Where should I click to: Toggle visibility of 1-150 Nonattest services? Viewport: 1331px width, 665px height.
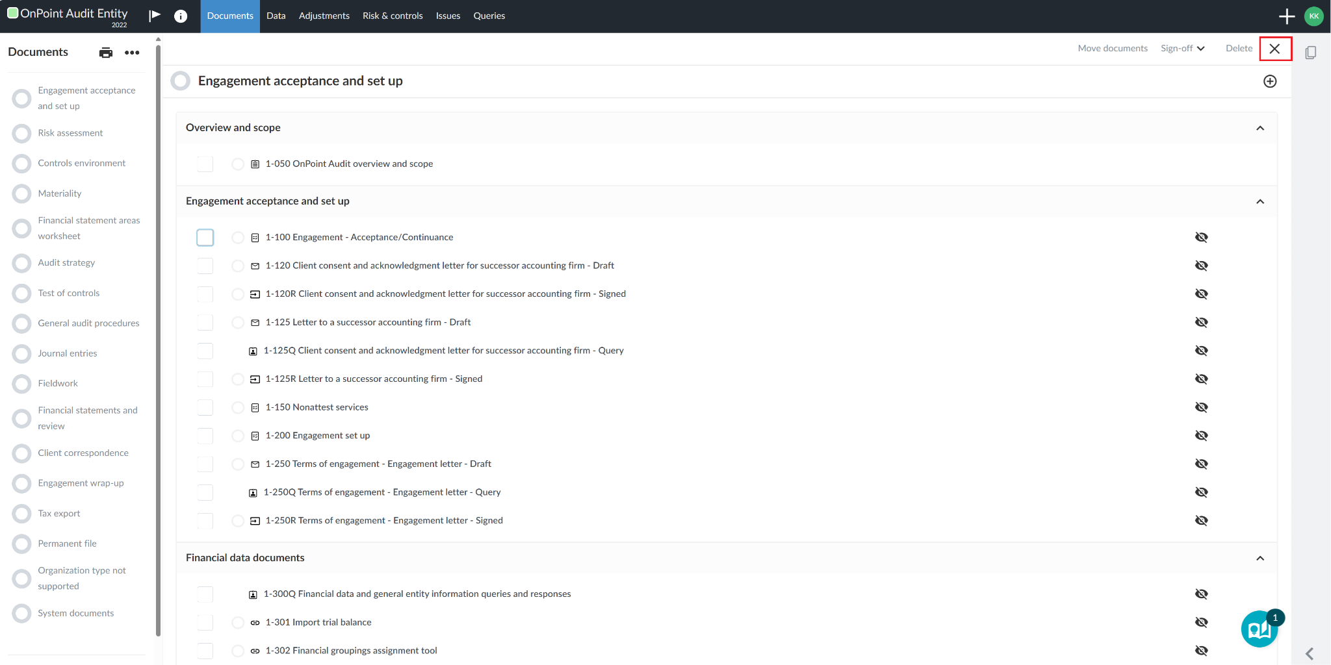click(1202, 407)
